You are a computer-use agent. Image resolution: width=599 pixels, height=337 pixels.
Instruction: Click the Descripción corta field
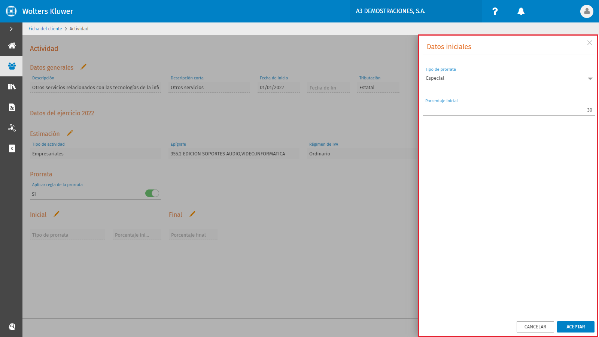[x=209, y=88]
